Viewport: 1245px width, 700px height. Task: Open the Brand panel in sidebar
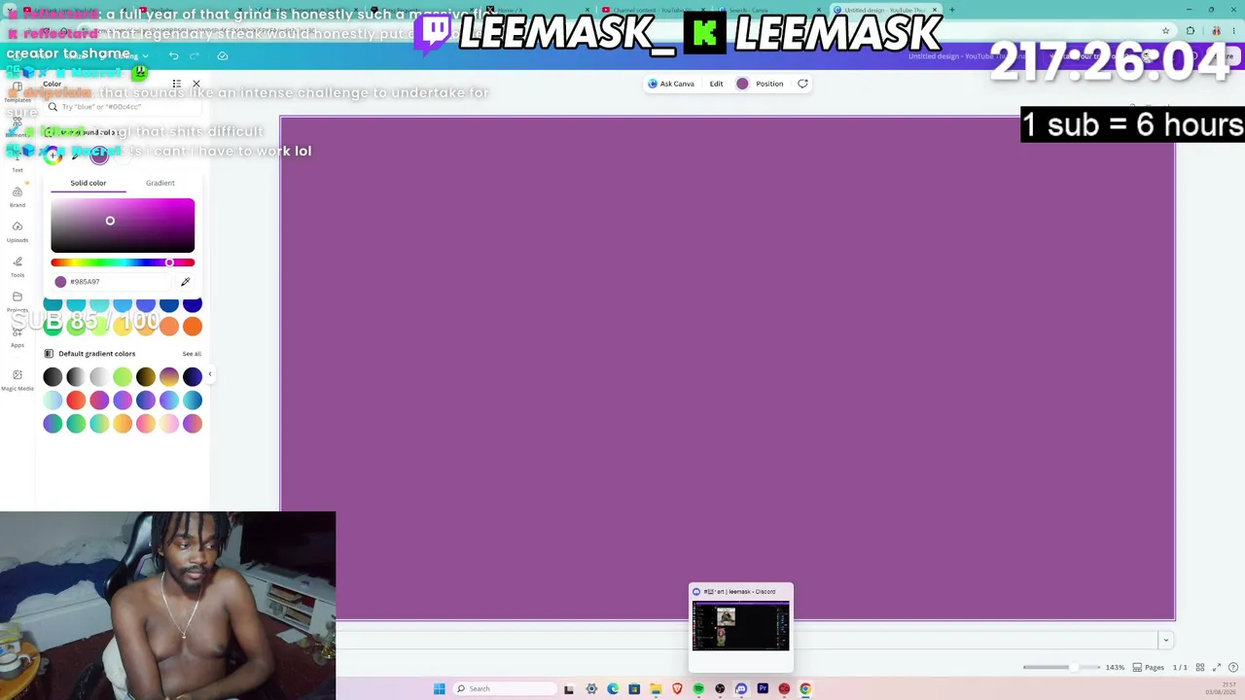click(18, 196)
